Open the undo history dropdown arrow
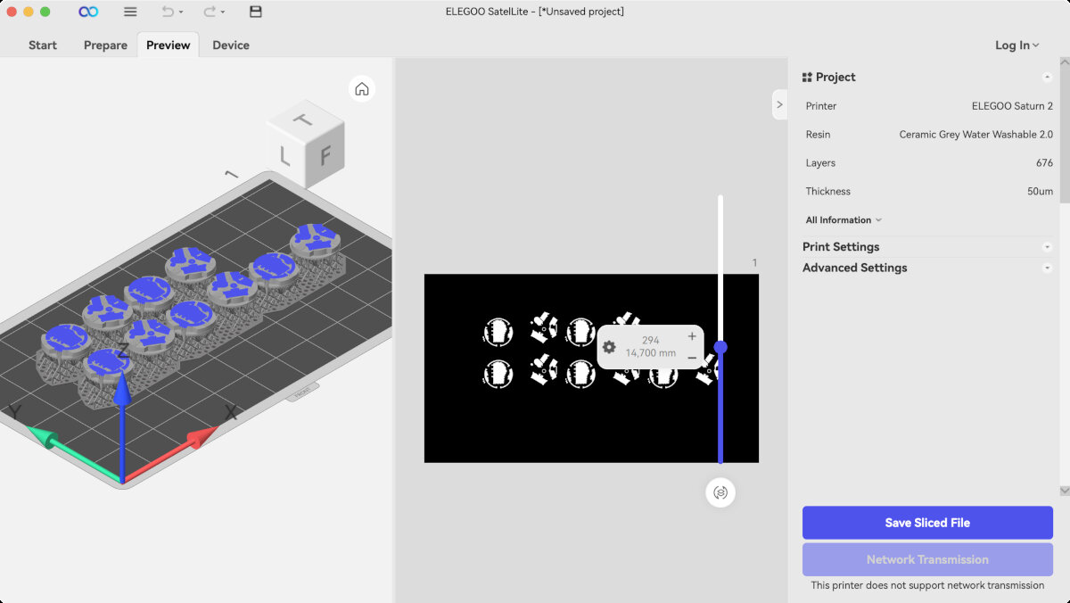1070x603 pixels. 181,12
